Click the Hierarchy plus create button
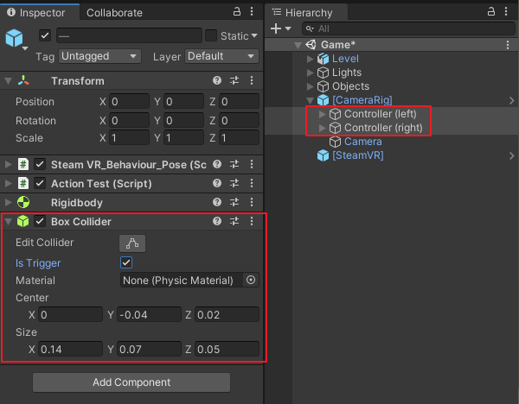Screen dimensions: 519x404 pyautogui.click(x=280, y=28)
